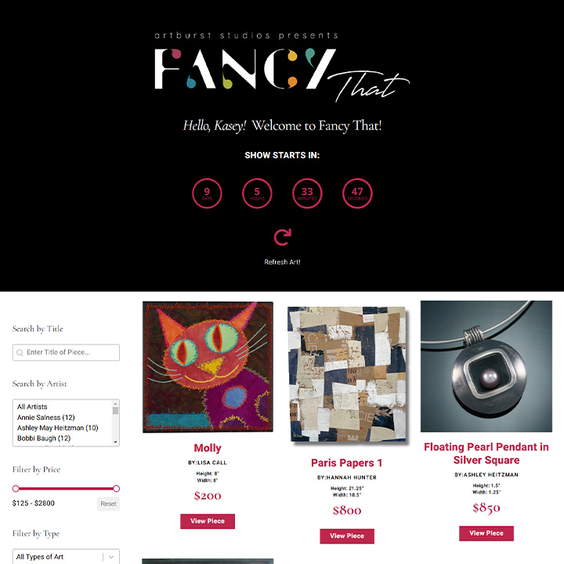This screenshot has width=564, height=564.
Task: Click the search magnifier icon in title field
Action: [x=20, y=352]
